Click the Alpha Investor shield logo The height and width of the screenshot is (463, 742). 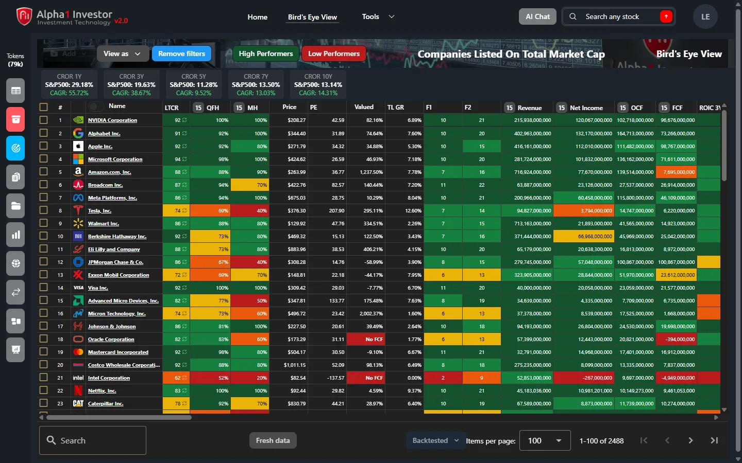(24, 16)
